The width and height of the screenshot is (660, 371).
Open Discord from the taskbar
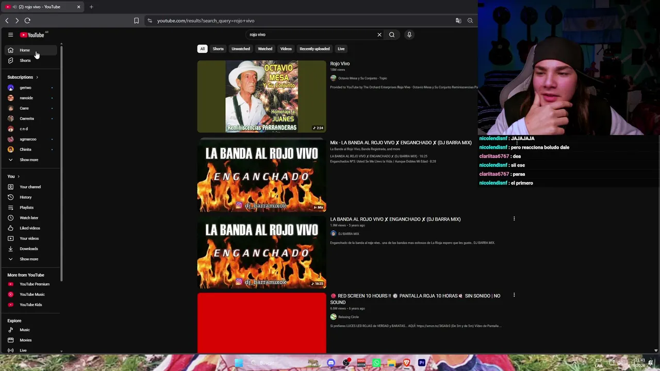click(331, 363)
